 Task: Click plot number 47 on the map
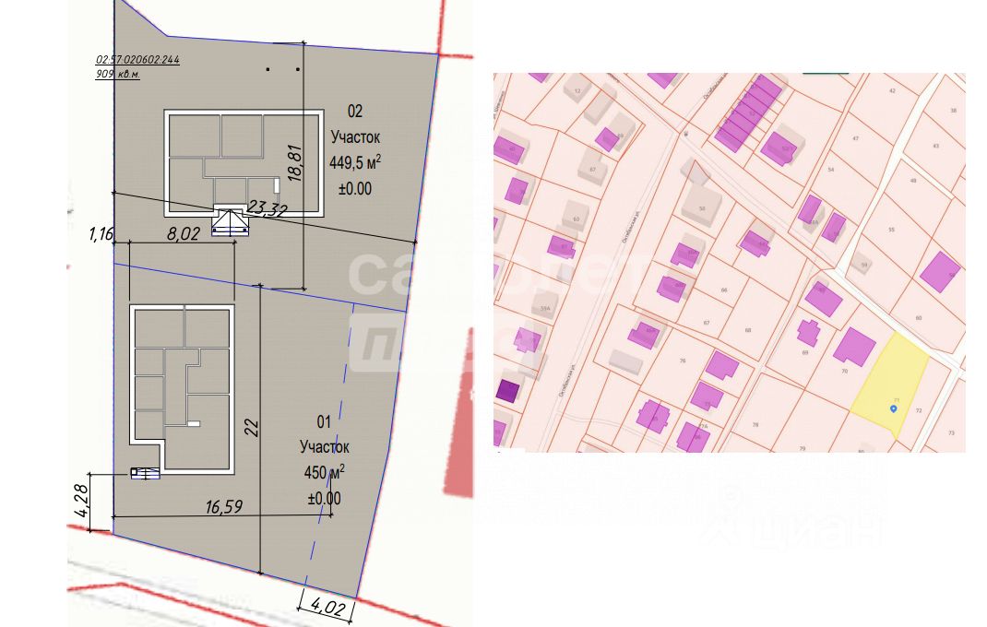855,138
